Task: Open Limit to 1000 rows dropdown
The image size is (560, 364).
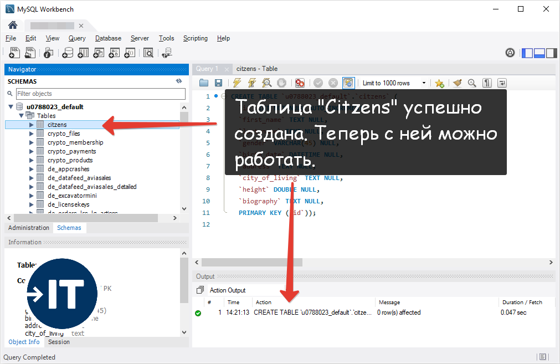Action: [424, 83]
